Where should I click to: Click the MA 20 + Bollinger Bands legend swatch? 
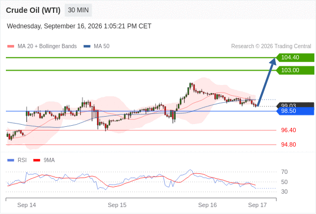click(11, 47)
